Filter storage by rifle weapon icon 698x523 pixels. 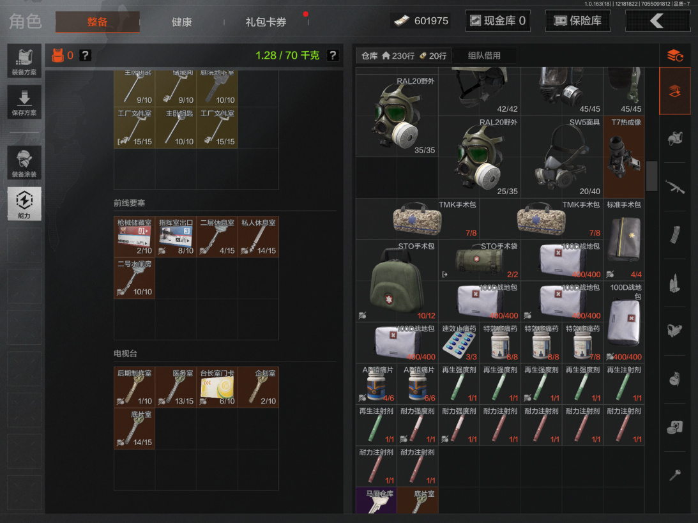[675, 187]
